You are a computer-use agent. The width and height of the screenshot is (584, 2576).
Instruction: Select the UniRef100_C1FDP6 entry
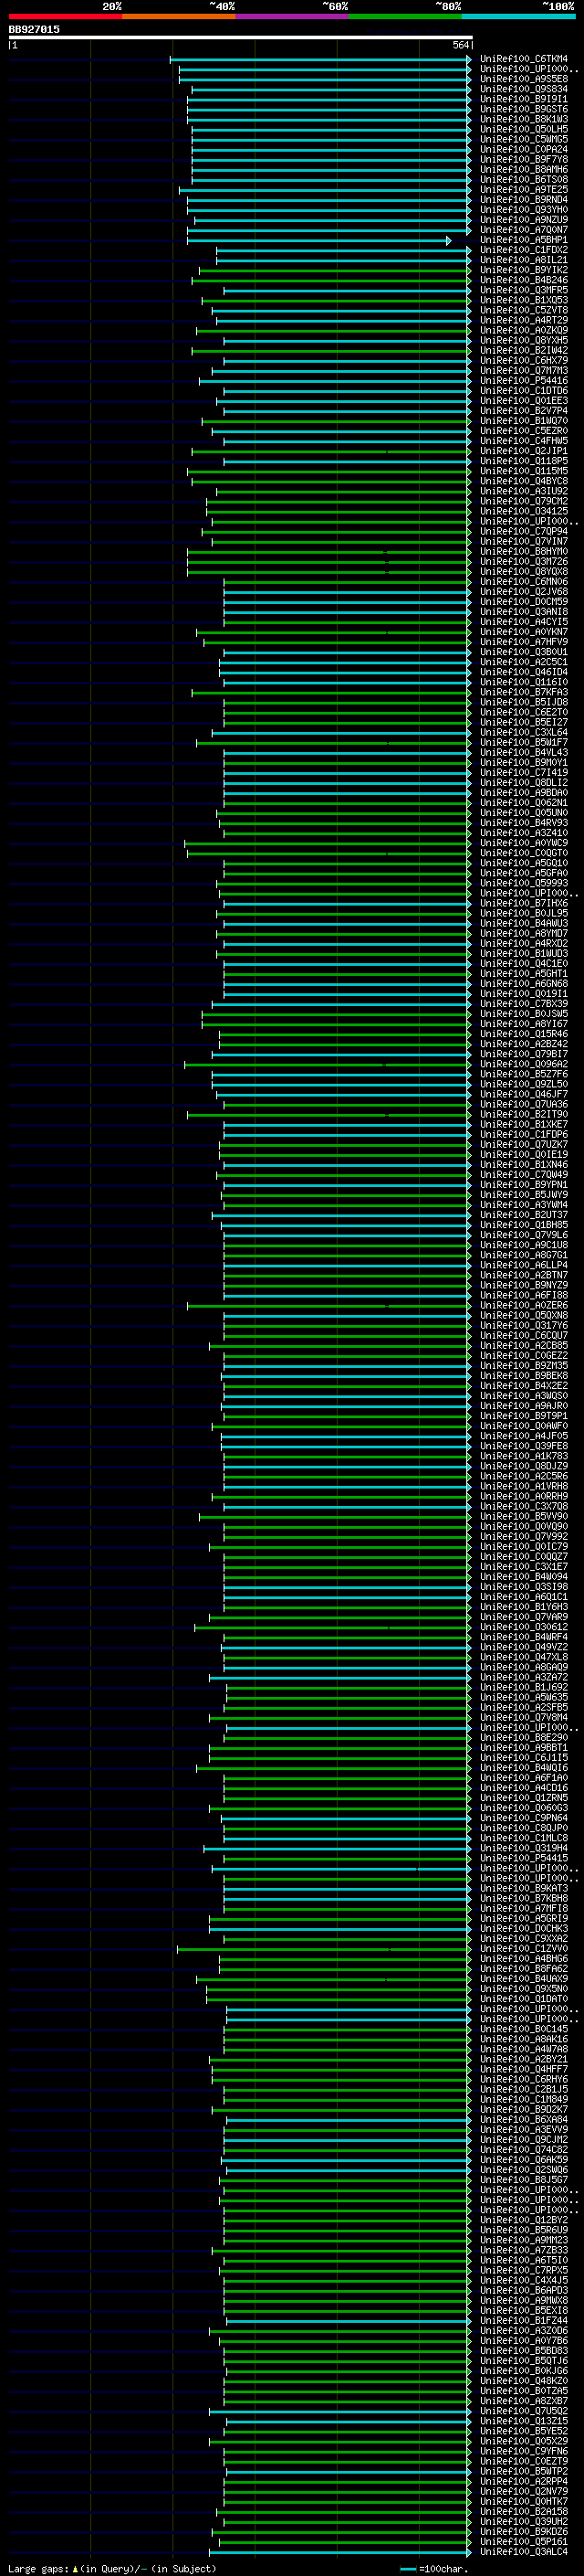(x=523, y=1134)
